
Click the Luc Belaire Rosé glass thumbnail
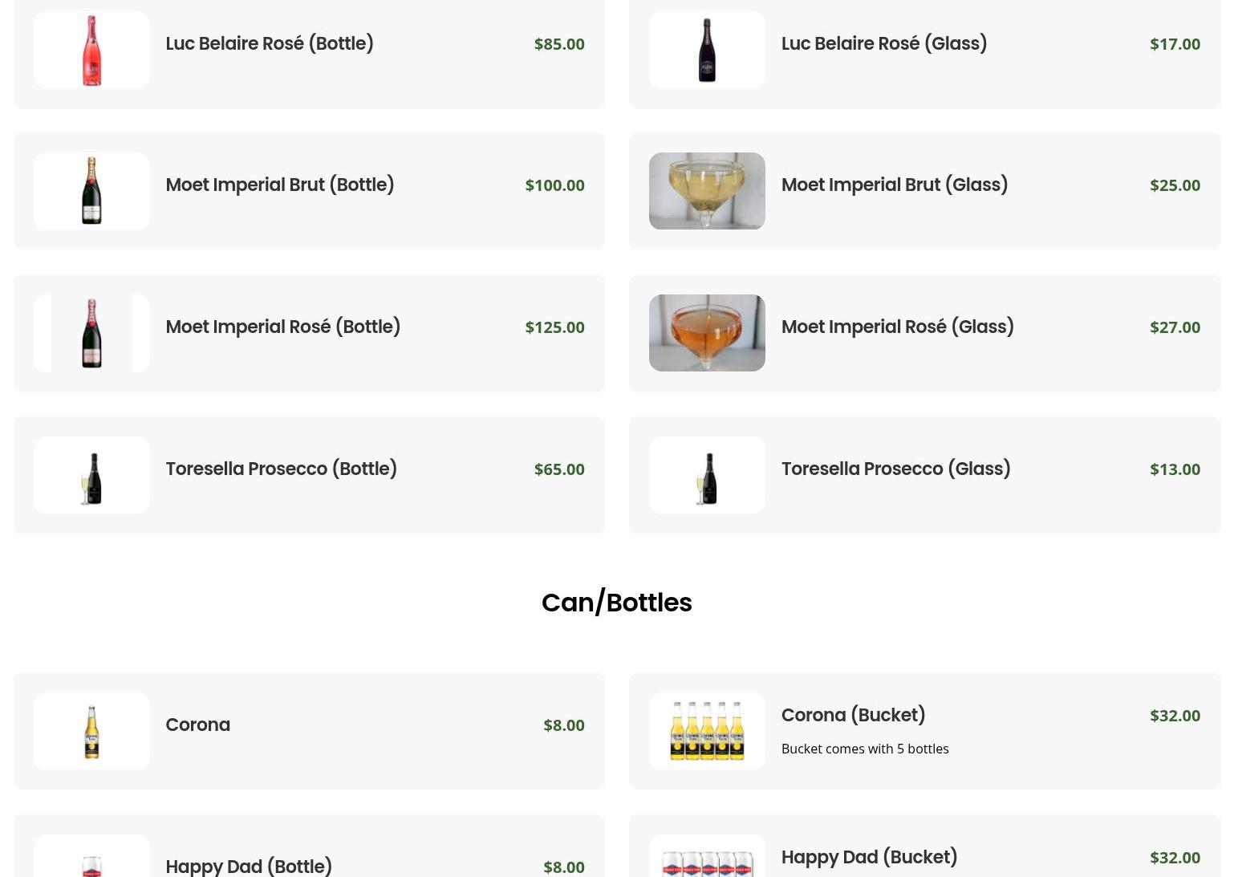click(x=707, y=50)
